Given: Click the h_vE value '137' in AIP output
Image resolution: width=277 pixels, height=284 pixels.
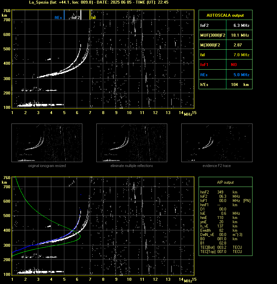Looking at the screenshot, I should [220, 226].
